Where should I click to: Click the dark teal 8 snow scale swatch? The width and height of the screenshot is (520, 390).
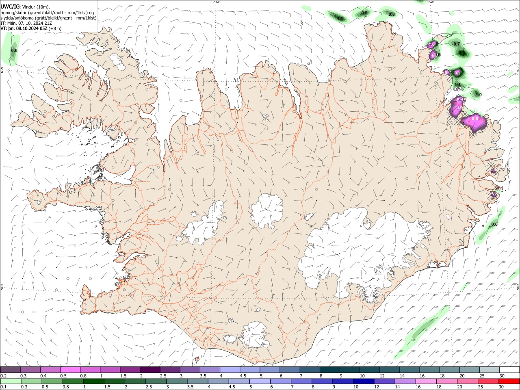point(330,370)
